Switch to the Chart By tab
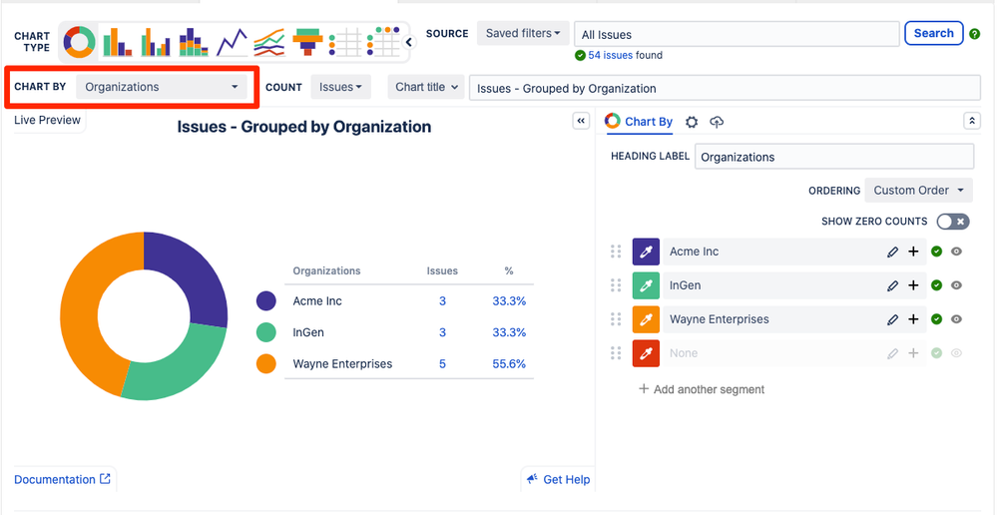 [639, 122]
